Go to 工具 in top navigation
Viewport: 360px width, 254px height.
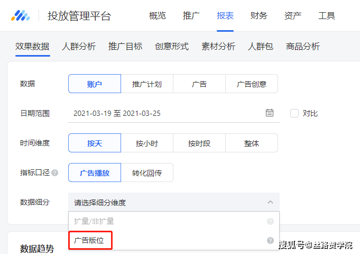coord(327,15)
